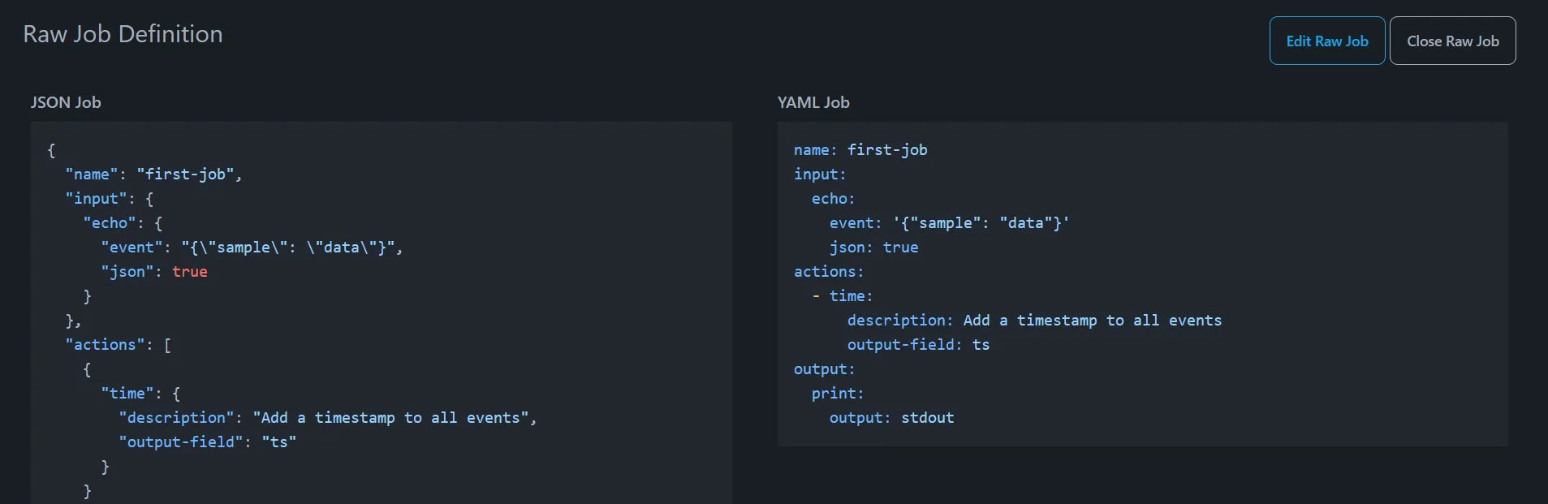
Task: Click the "first-job" name value in the YAML panel
Action: pos(887,149)
